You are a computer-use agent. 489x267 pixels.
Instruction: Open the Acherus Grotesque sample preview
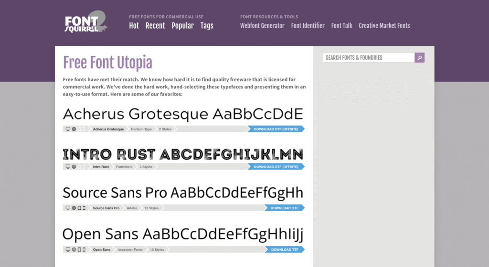pos(183,114)
